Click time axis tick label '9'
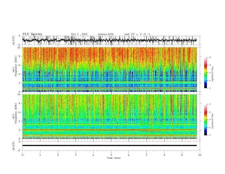Image resolution: width=225 pixels, height=174 pixels. pos(182,155)
